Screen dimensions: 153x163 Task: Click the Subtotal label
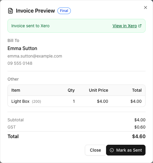tap(16, 120)
